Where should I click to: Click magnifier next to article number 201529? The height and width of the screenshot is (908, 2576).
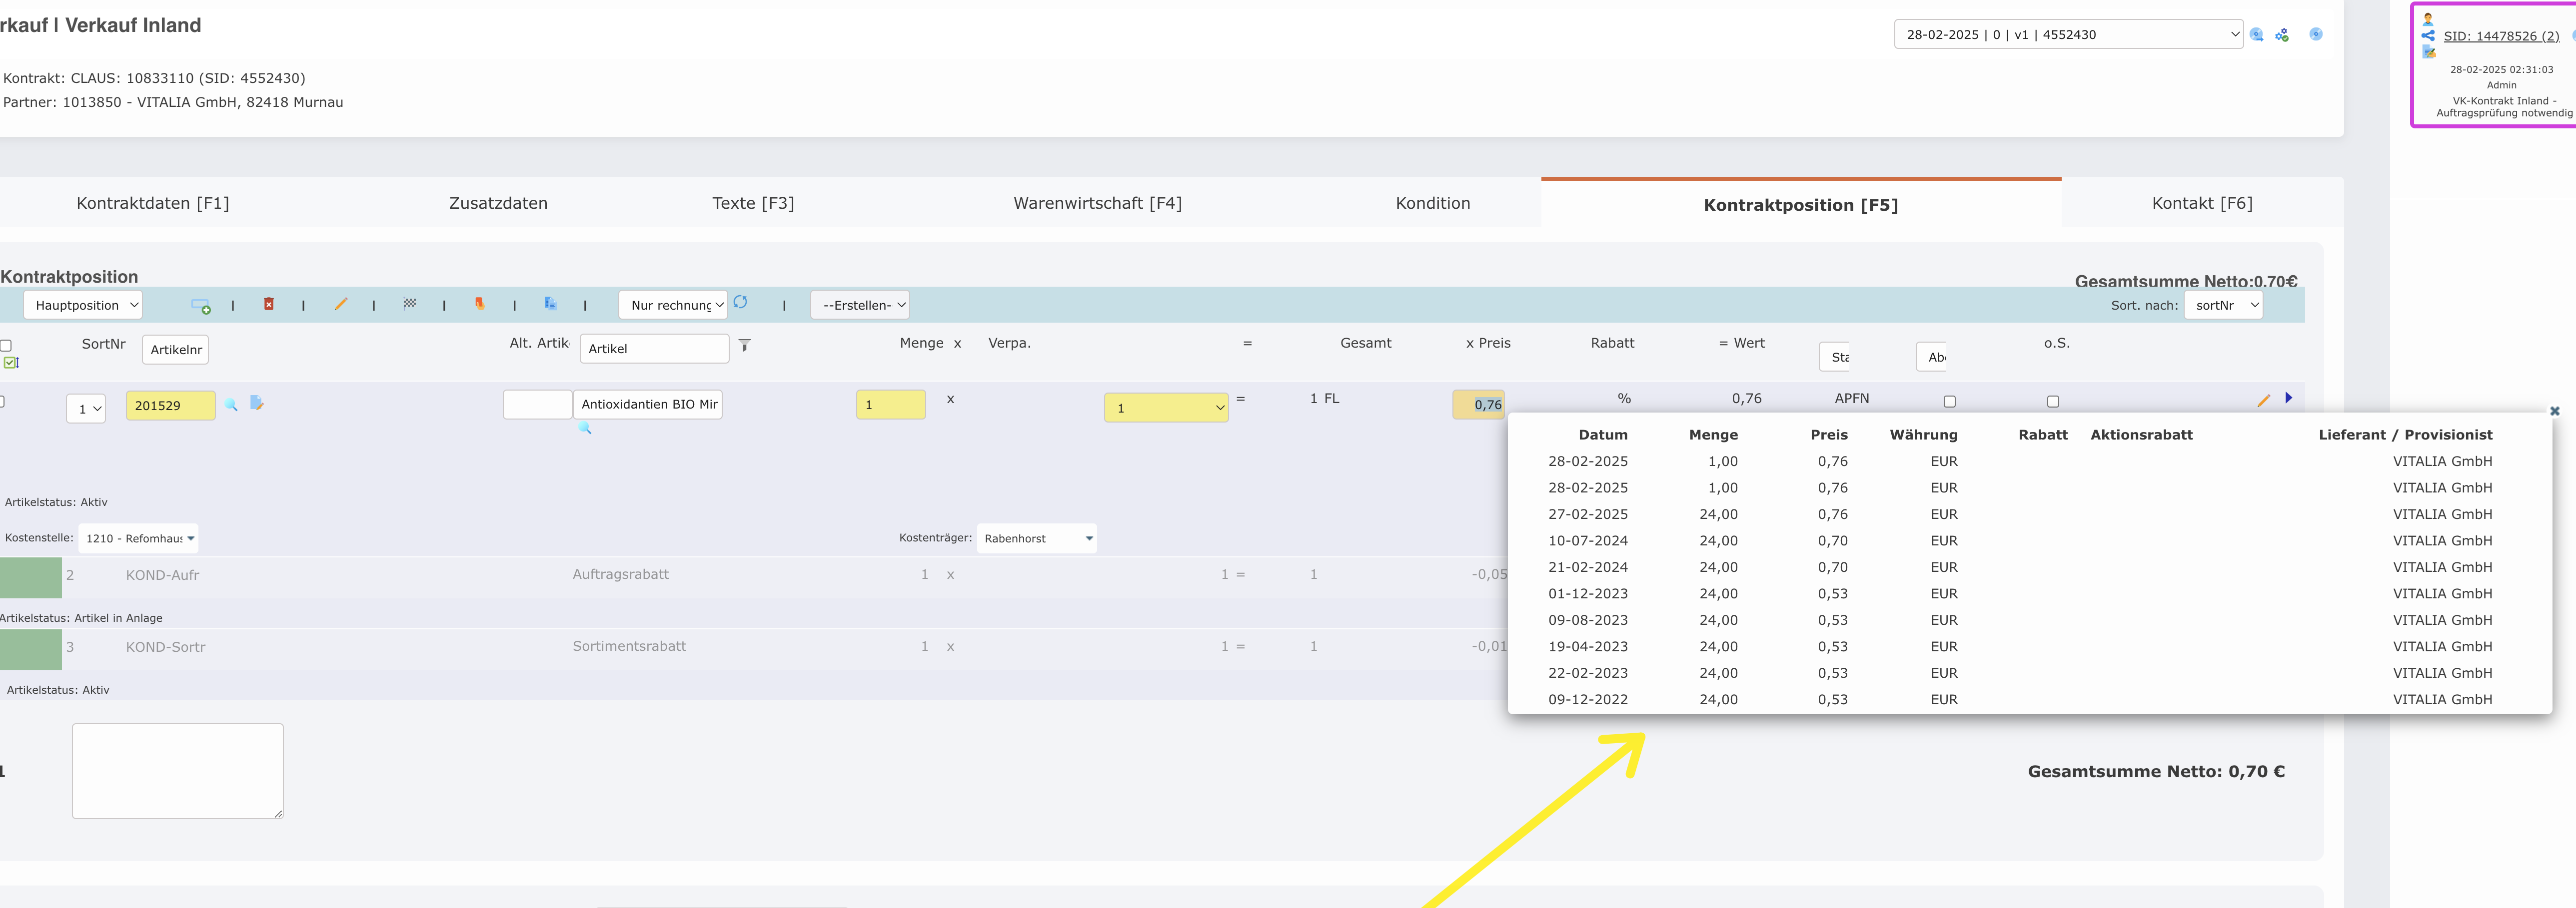click(231, 405)
